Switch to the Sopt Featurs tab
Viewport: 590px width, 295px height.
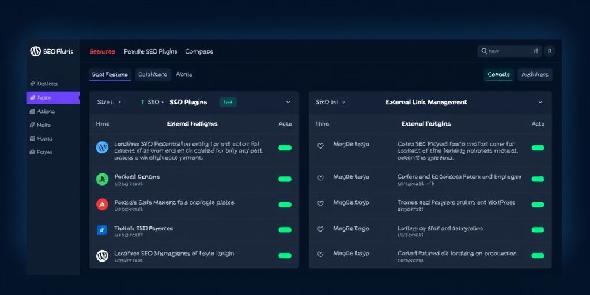click(110, 74)
